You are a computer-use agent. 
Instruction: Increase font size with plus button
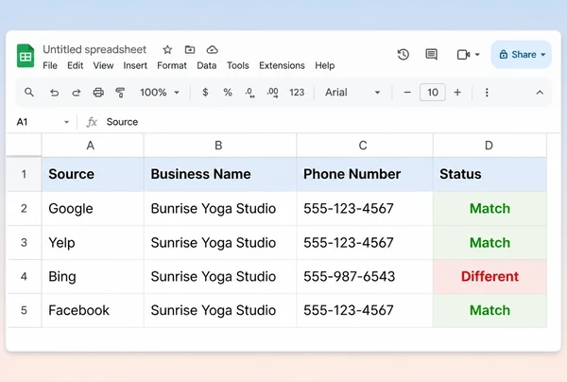[x=457, y=93]
